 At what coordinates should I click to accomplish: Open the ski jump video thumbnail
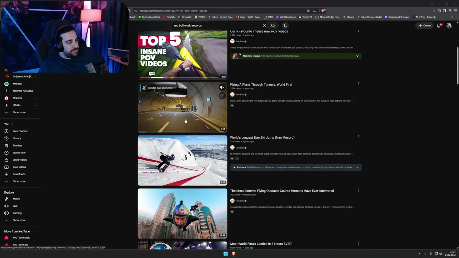pos(183,161)
